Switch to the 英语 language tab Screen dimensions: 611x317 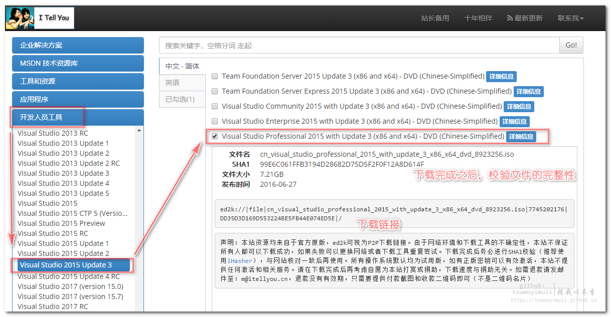182,83
